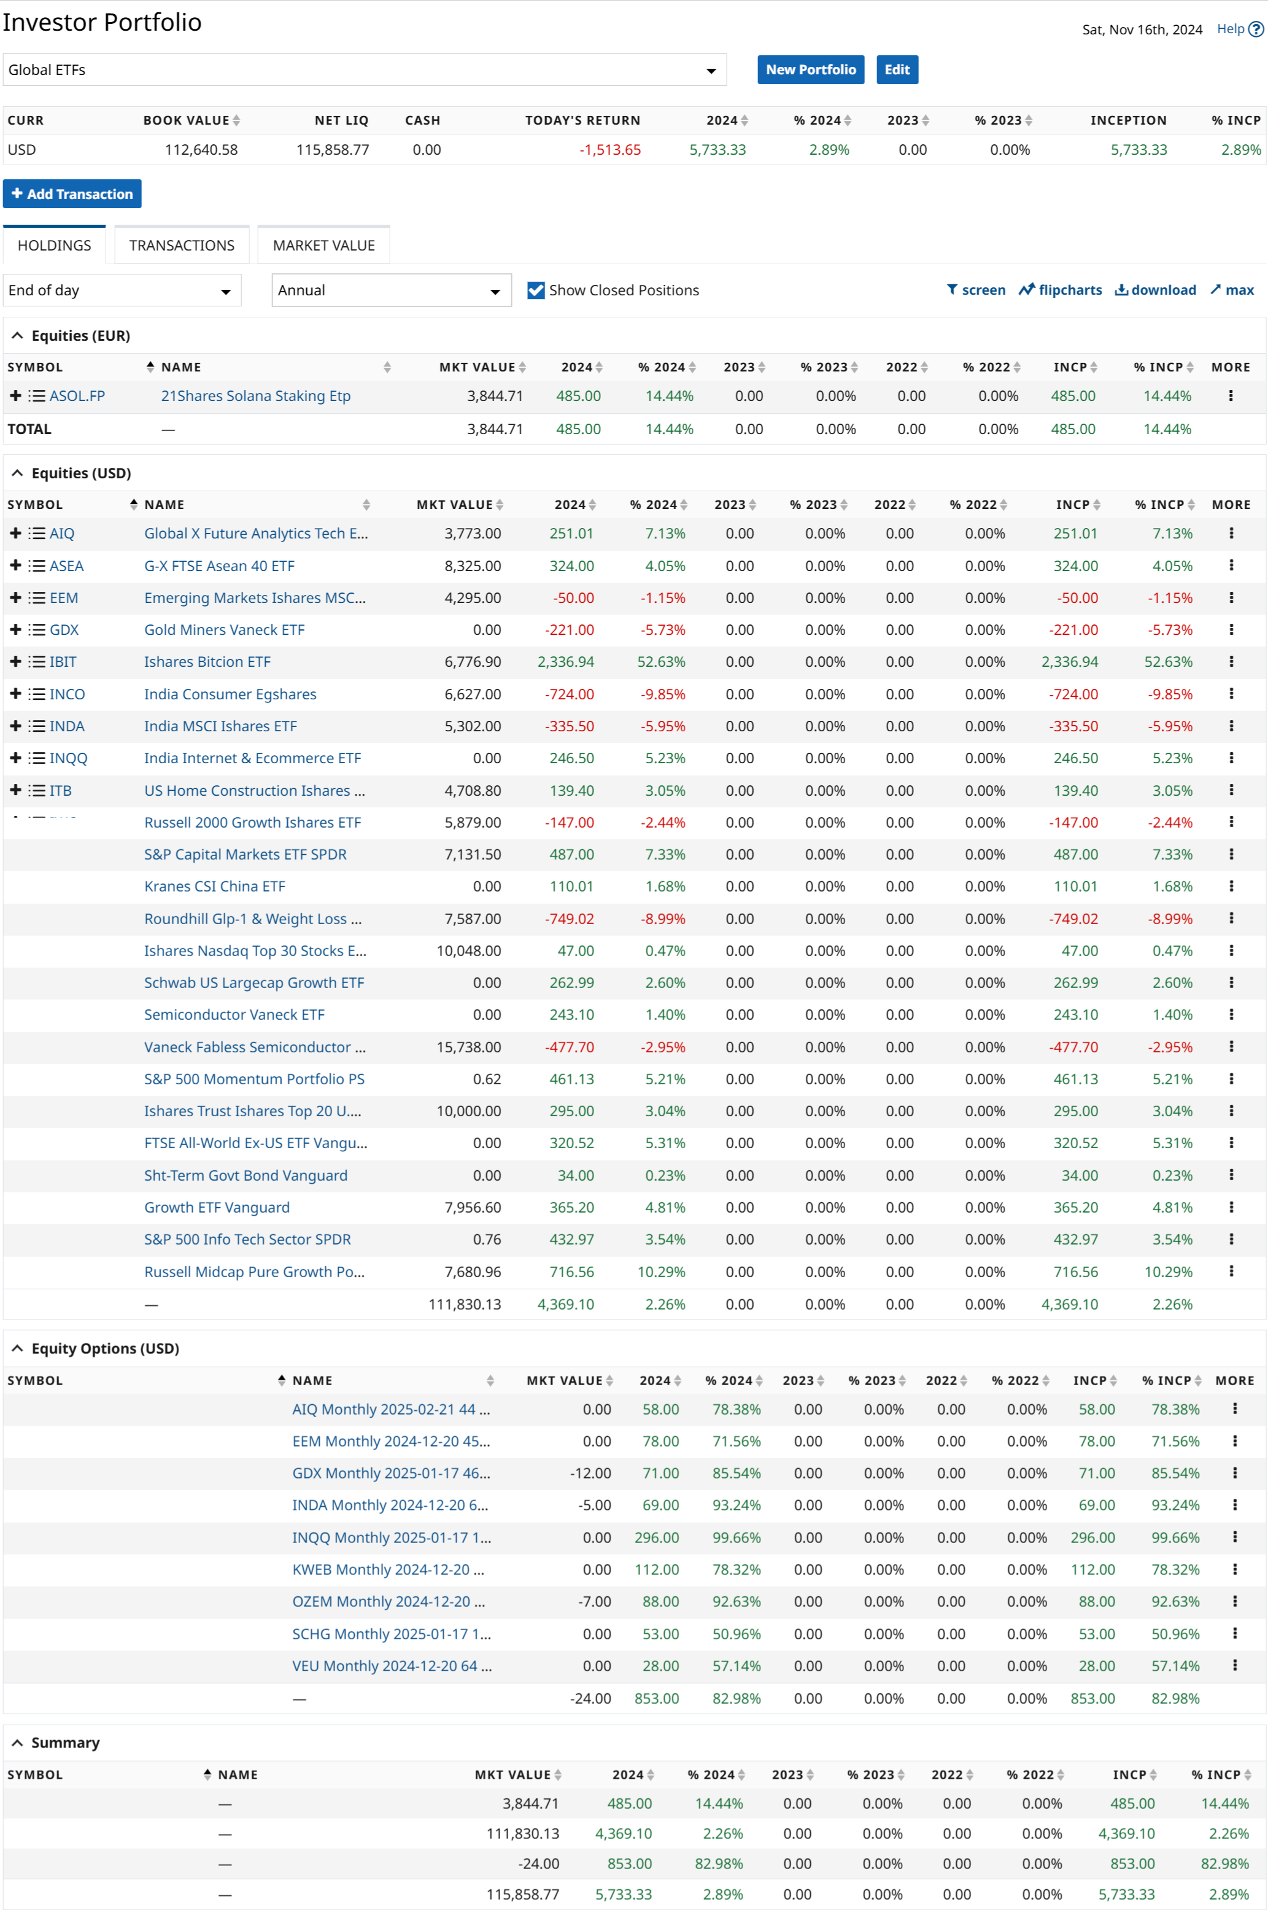Screen dimensions: 1268x1923
Task: Open Ishares Bitcion ETF link
Action: coord(207,662)
